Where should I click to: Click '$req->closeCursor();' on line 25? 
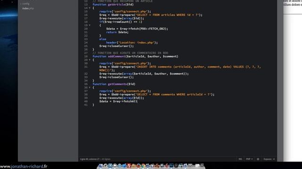click(117, 46)
